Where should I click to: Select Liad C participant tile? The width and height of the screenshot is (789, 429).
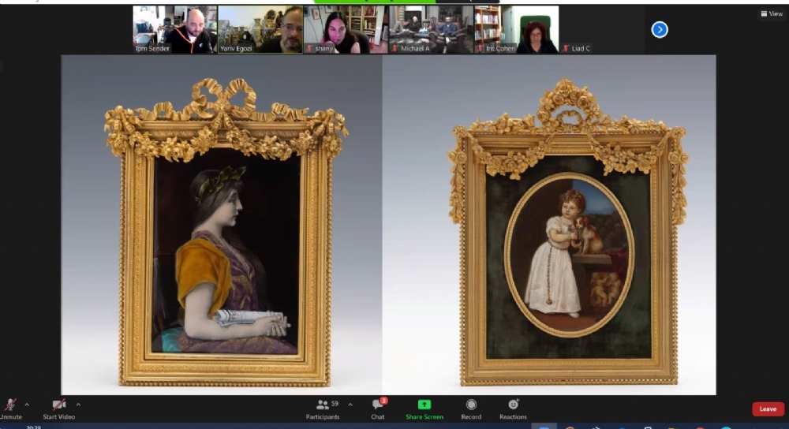(602, 30)
